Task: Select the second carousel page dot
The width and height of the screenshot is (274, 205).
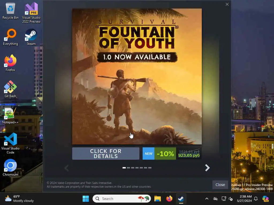Action: click(x=128, y=168)
